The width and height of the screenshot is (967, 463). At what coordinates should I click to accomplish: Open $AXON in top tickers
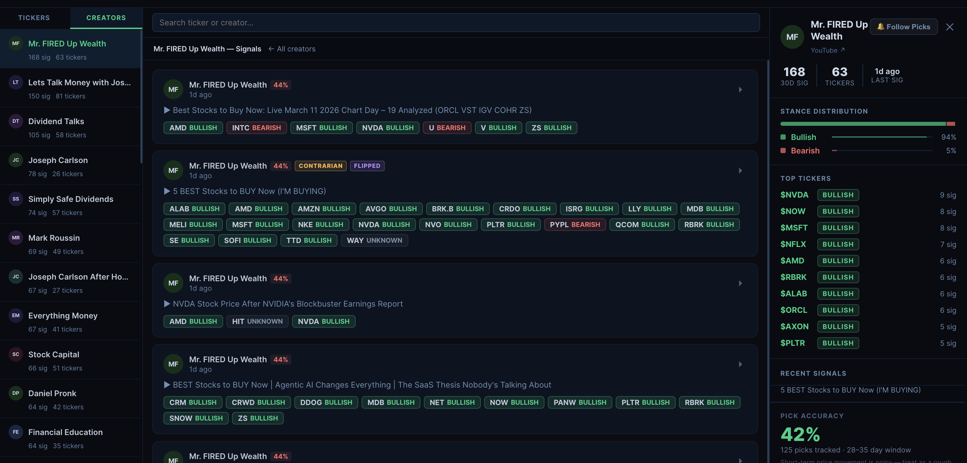794,327
